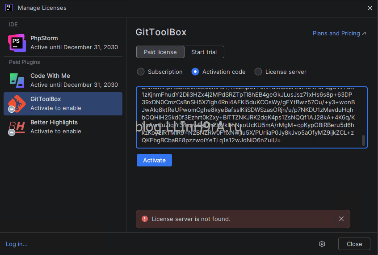Switch to the Paid license tab
This screenshot has width=378, height=255.
coord(160,52)
